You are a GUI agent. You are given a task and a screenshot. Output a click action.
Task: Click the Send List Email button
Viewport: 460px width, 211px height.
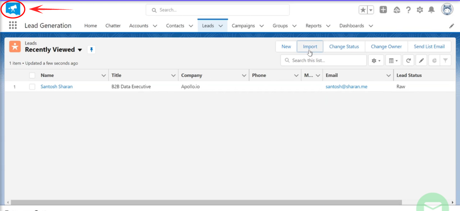click(429, 46)
